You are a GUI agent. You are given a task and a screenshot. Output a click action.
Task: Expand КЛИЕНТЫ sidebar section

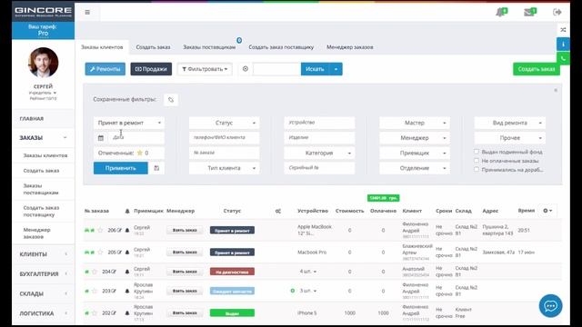click(43, 254)
